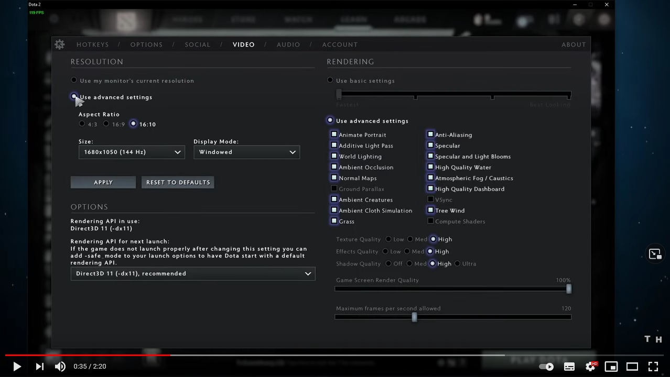
Task: Toggle Anti-Aliasing checkbox
Action: pos(430,135)
